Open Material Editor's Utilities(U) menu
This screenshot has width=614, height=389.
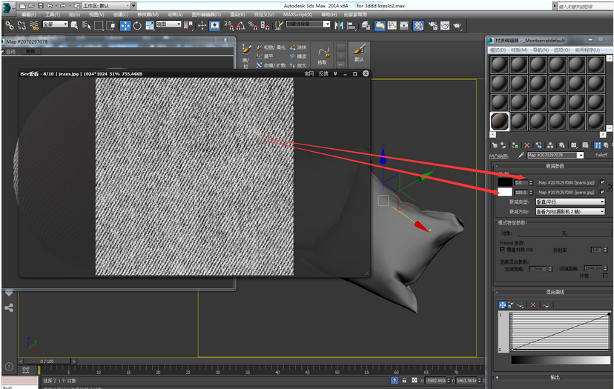pyautogui.click(x=587, y=50)
